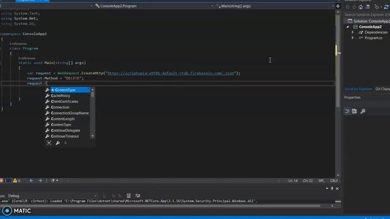Image resolution: width=390 pixels, height=219 pixels.
Task: Select ContentLength in completion list
Action: (63, 119)
